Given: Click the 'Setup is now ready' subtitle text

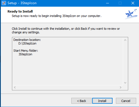Looking at the screenshot, I should point(57,16).
